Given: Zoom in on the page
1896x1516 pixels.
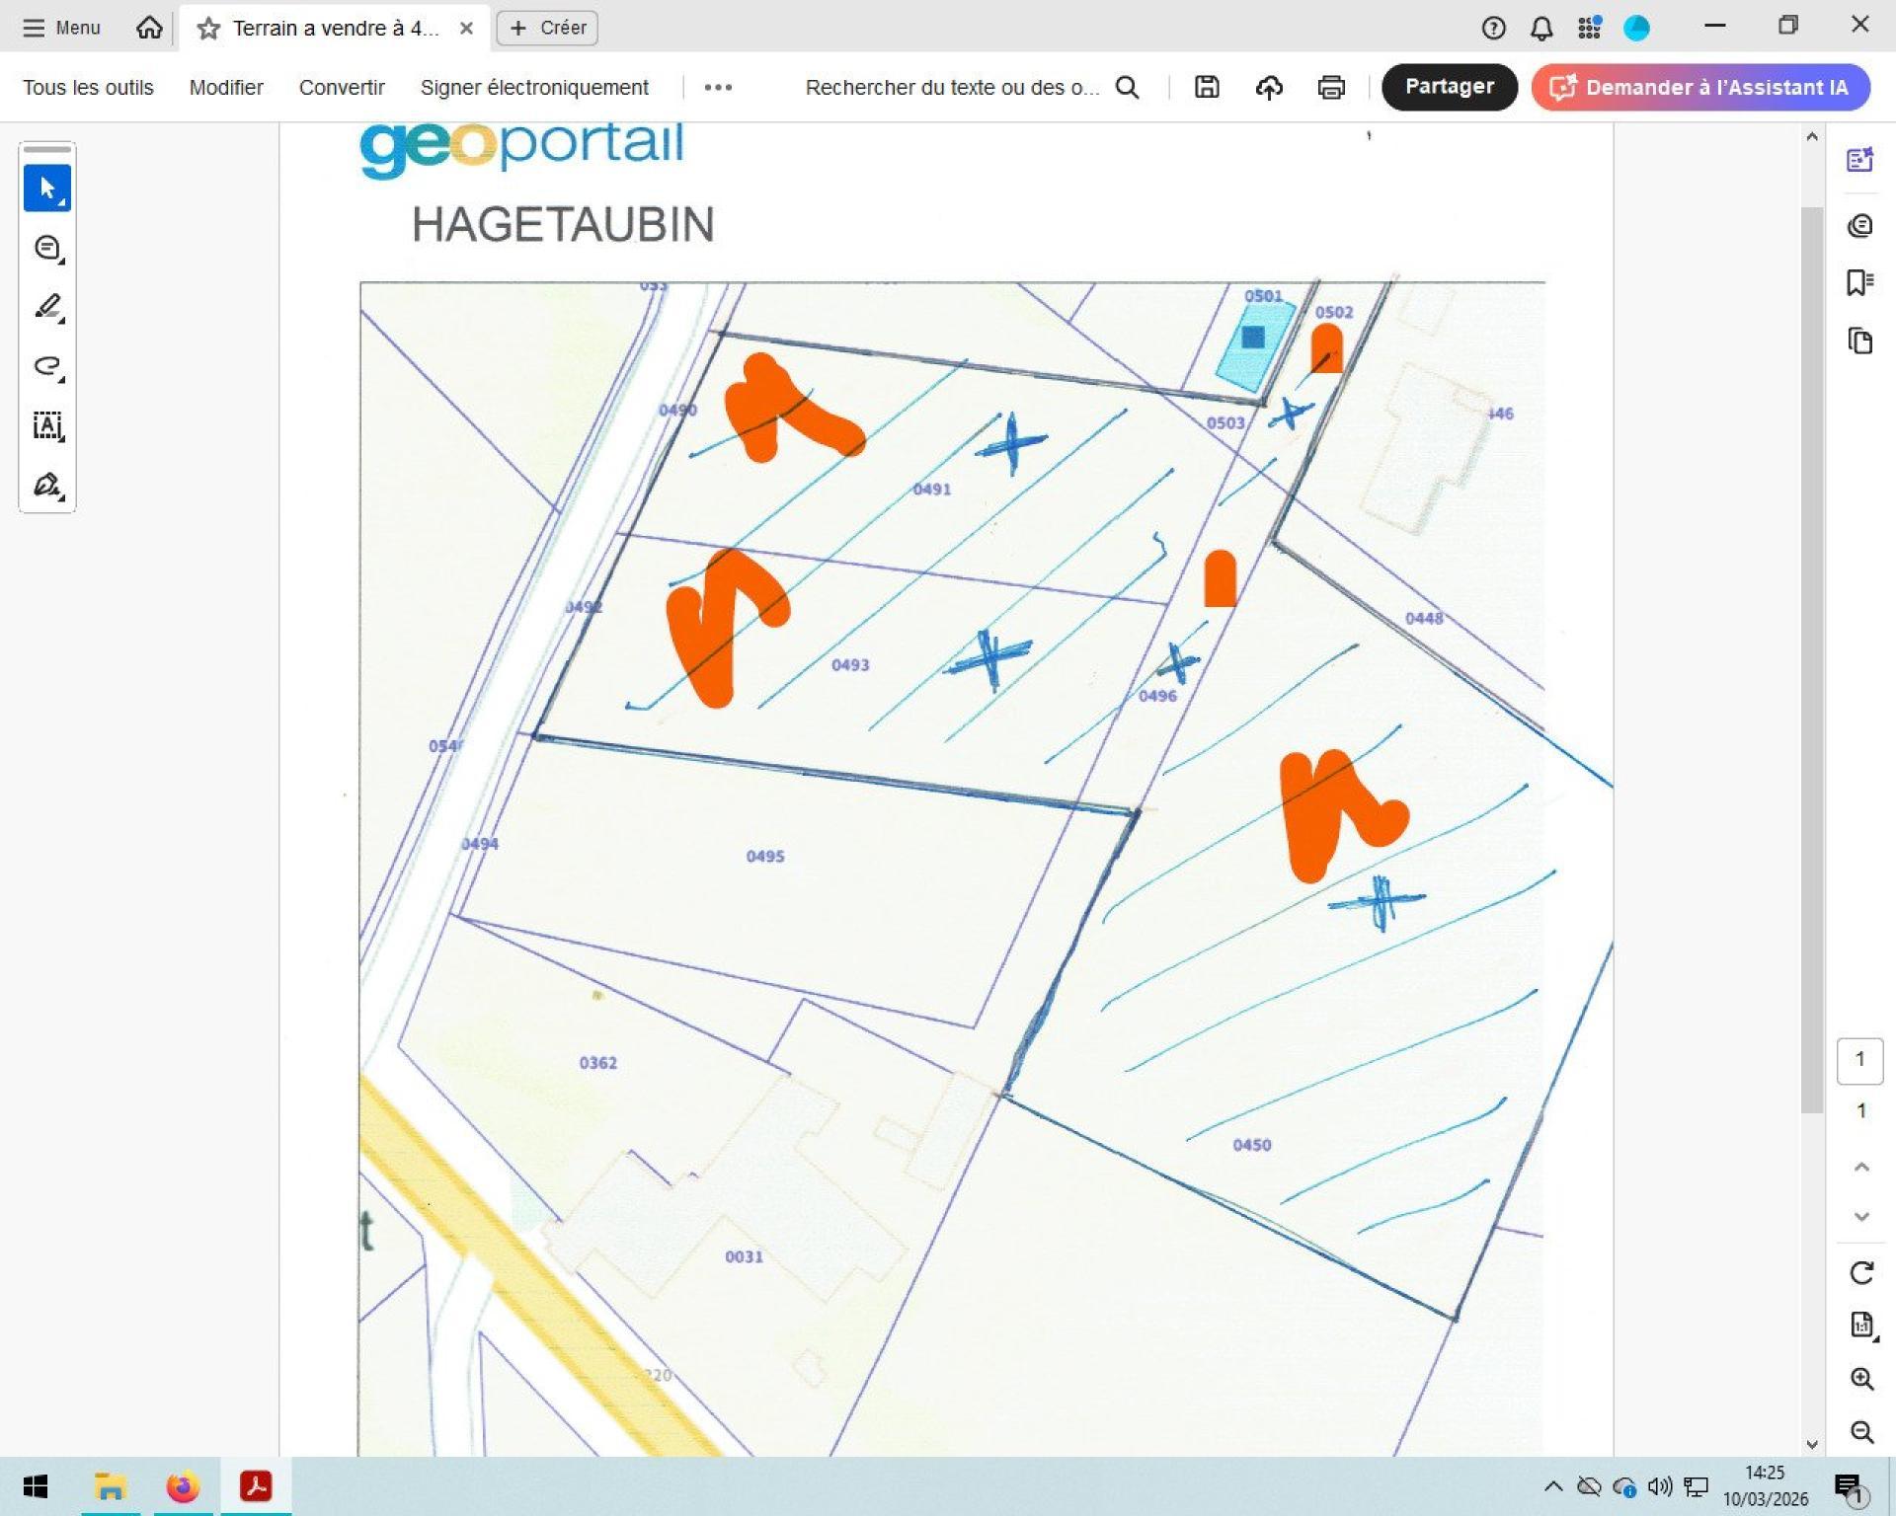Looking at the screenshot, I should click(1861, 1379).
